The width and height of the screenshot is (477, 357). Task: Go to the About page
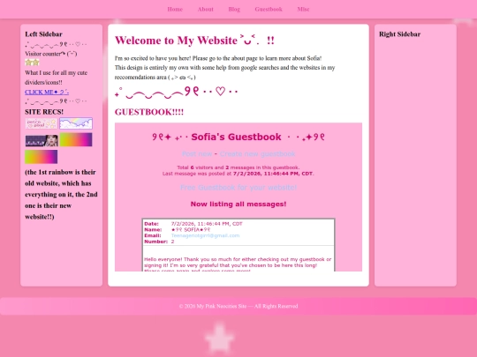[x=205, y=9]
